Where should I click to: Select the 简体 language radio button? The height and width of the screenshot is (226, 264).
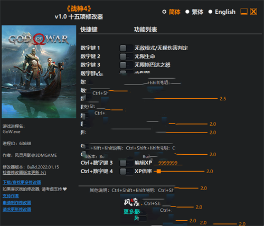click(x=164, y=12)
